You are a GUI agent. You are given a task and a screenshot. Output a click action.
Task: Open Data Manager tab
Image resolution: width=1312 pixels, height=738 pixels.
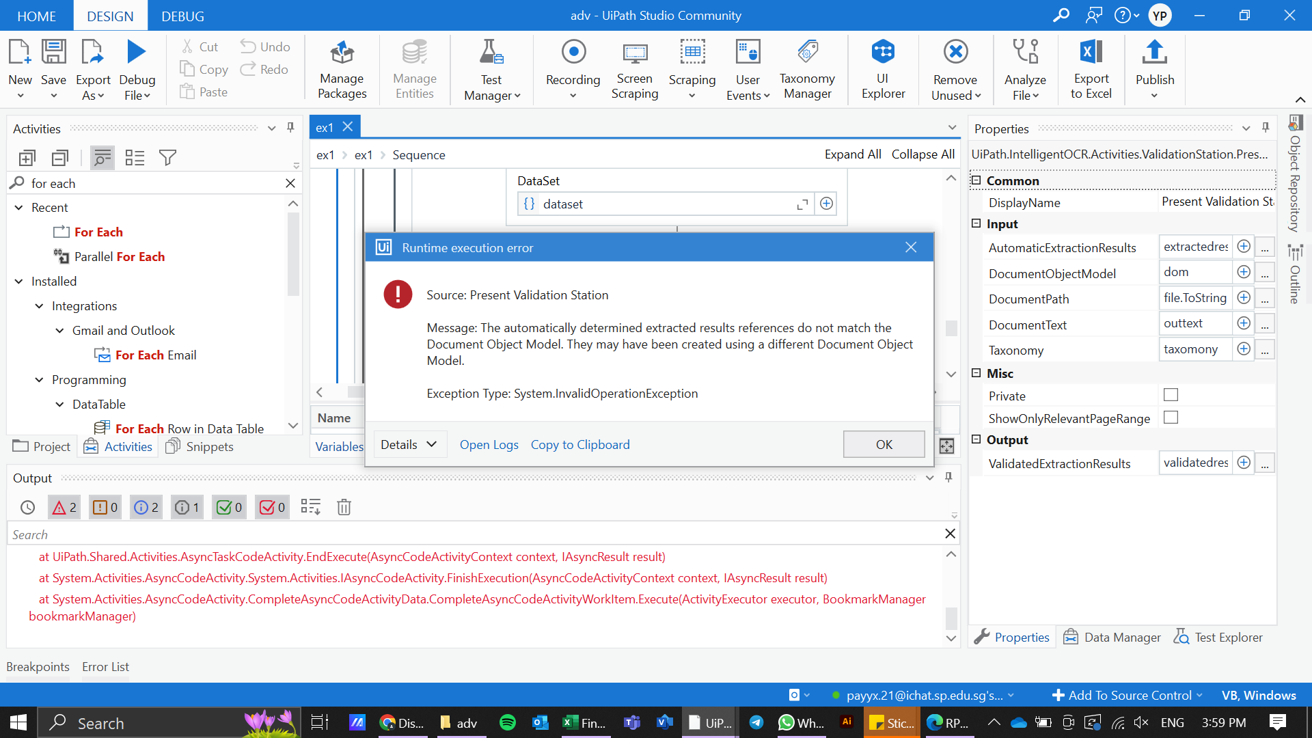click(1112, 637)
